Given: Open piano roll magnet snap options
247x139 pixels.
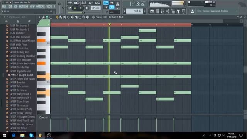Looking at the screenshot, I should pyautogui.click(x=47, y=17).
